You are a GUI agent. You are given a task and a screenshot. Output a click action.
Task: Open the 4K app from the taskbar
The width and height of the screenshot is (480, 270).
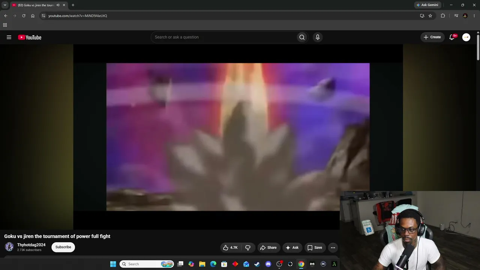click(x=323, y=264)
